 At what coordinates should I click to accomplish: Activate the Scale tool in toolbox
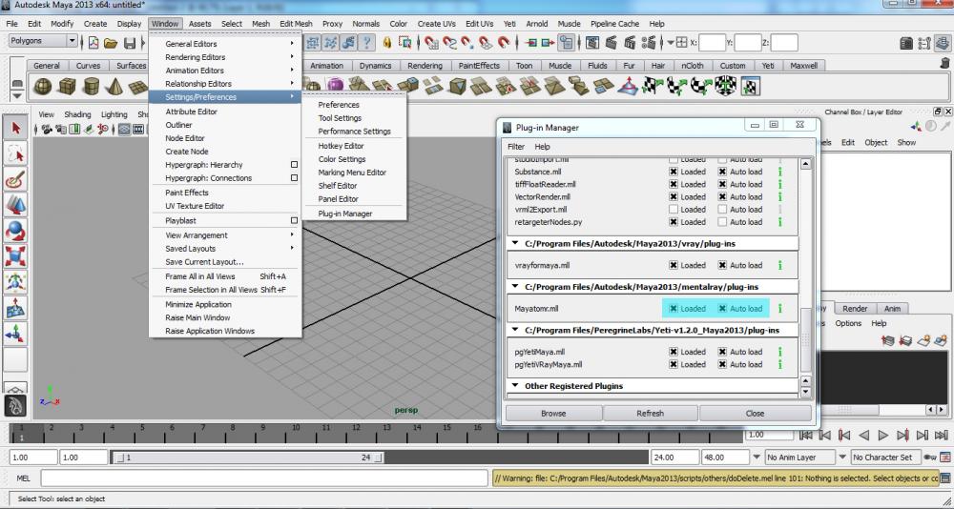click(x=15, y=256)
